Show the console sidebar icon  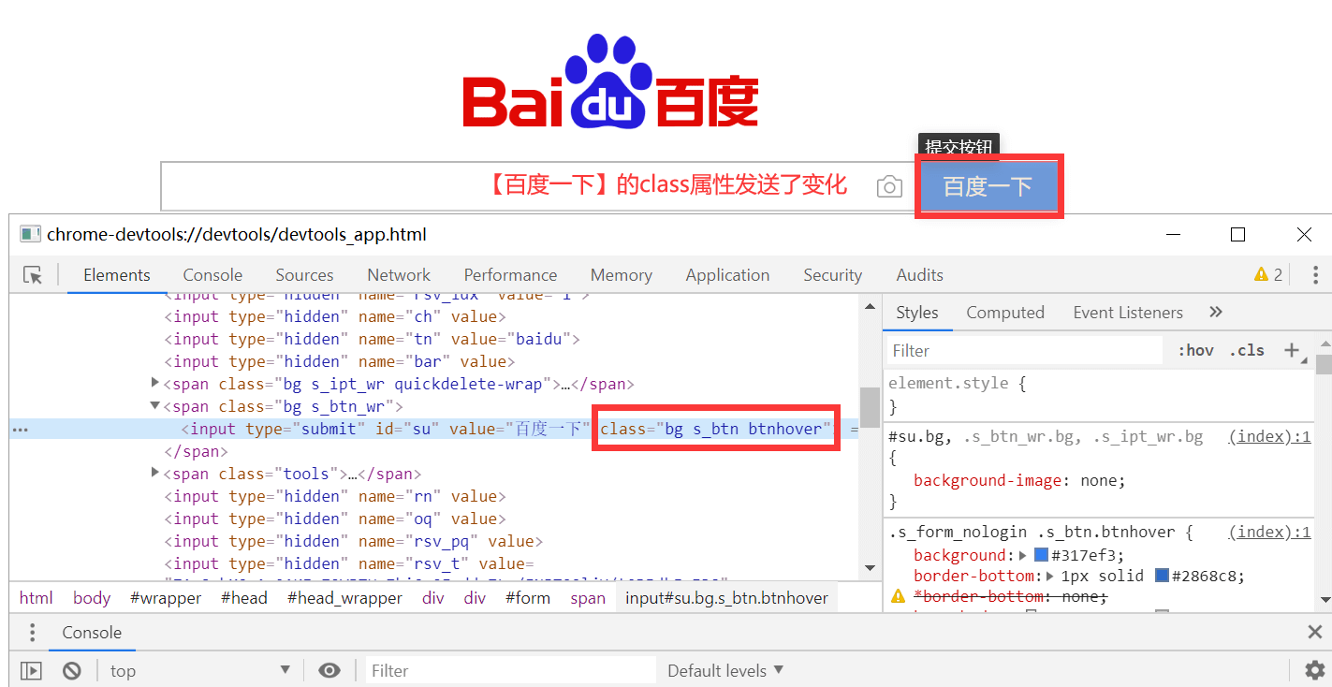(x=32, y=671)
